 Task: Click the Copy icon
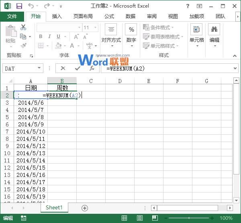(x=23, y=36)
